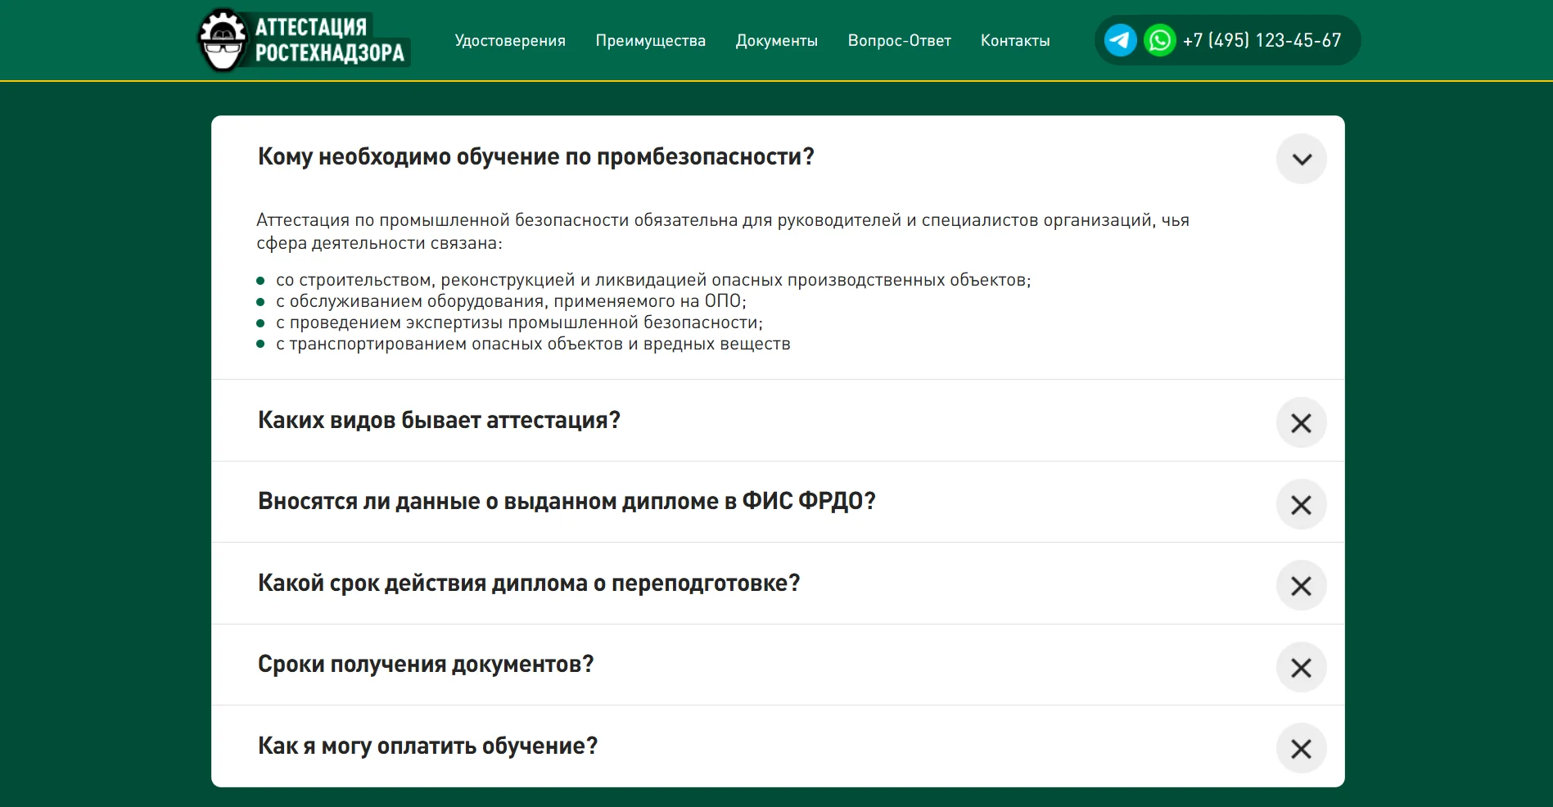Image resolution: width=1553 pixels, height=807 pixels.
Task: Expand the 'Какой срок действия диплома' toggle icon
Action: [1301, 585]
